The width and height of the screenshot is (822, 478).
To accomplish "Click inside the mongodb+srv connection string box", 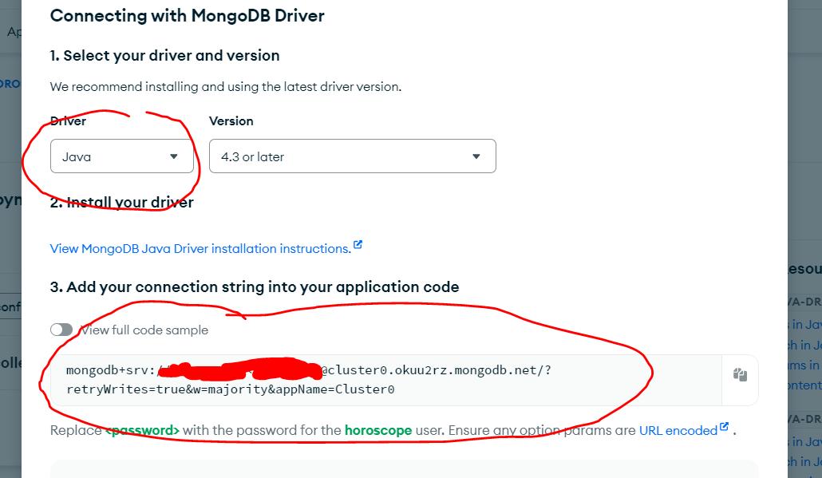I will point(385,380).
